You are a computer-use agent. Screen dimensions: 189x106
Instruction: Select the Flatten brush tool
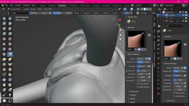[x=4, y=44]
